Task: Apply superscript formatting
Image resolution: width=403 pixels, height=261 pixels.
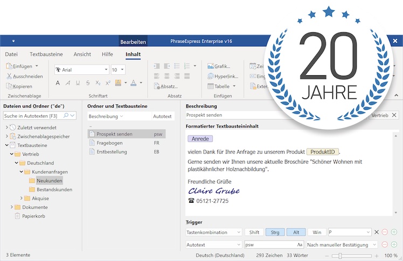Action: tap(108, 83)
